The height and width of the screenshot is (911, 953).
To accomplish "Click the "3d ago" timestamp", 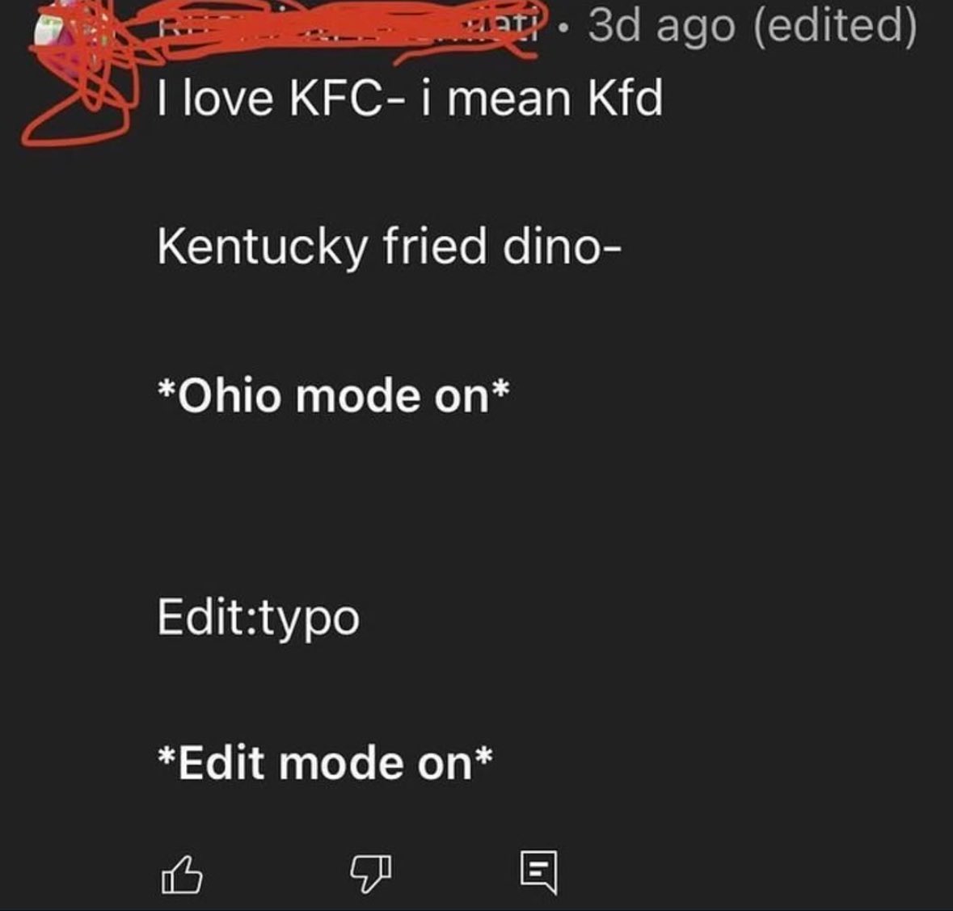I will [662, 28].
